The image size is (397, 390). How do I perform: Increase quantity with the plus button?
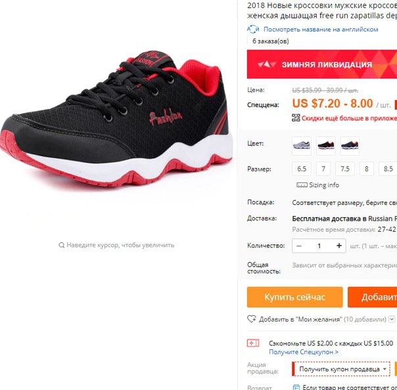(x=339, y=246)
